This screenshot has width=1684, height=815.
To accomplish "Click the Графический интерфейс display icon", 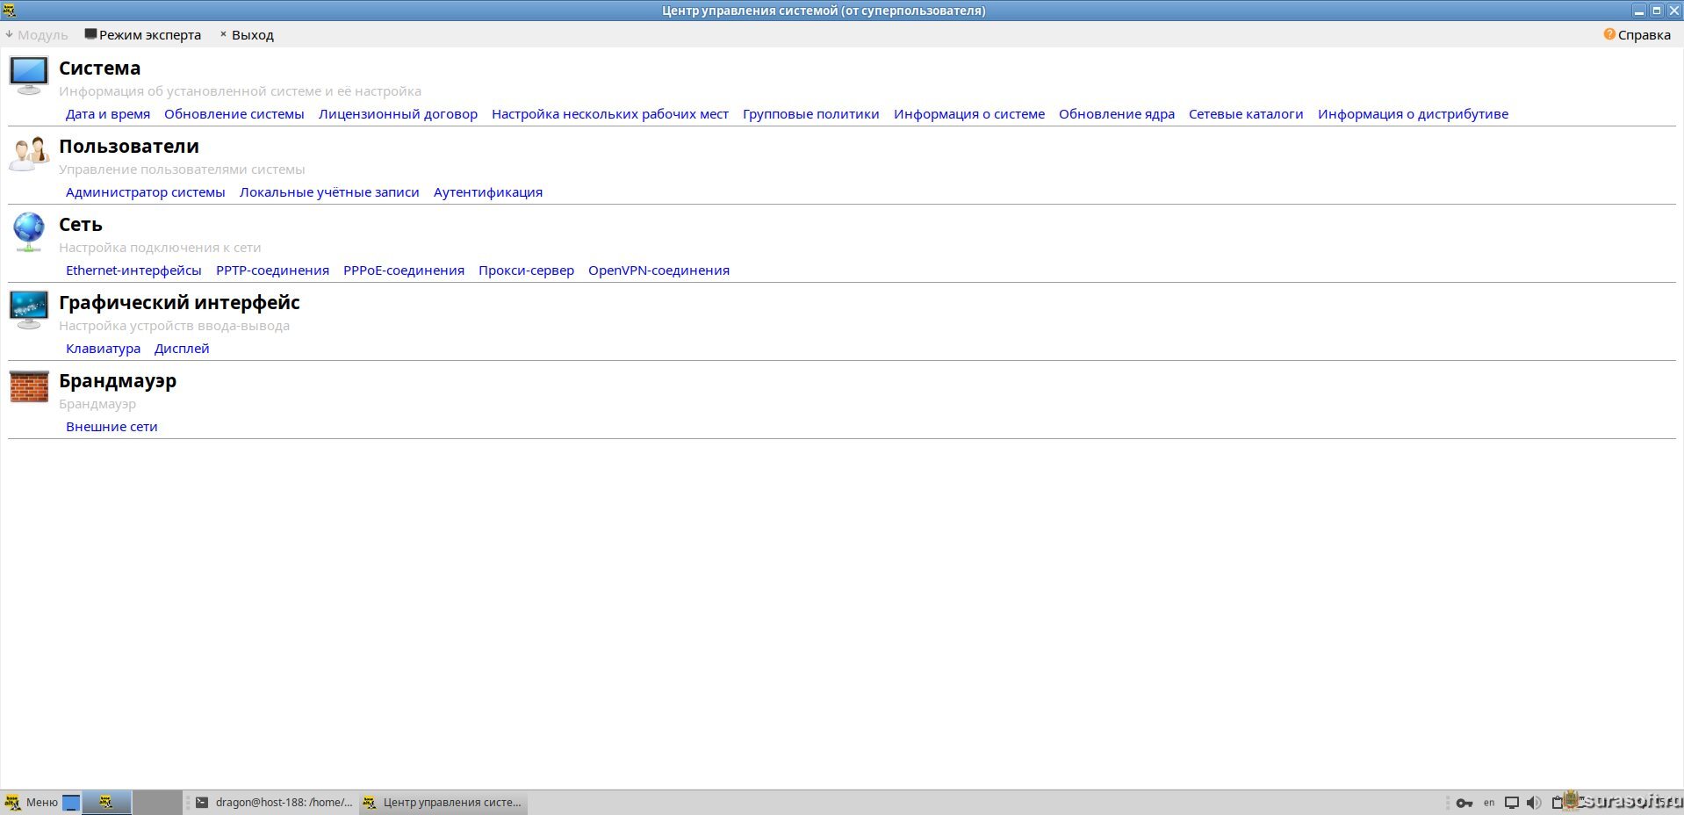I will pyautogui.click(x=28, y=310).
